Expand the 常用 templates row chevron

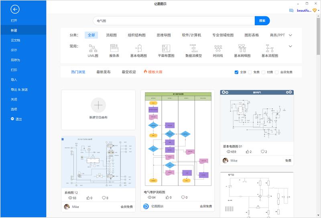click(x=290, y=46)
